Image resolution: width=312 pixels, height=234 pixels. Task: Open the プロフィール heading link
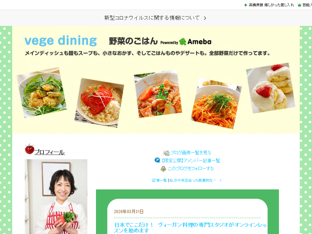(x=50, y=152)
